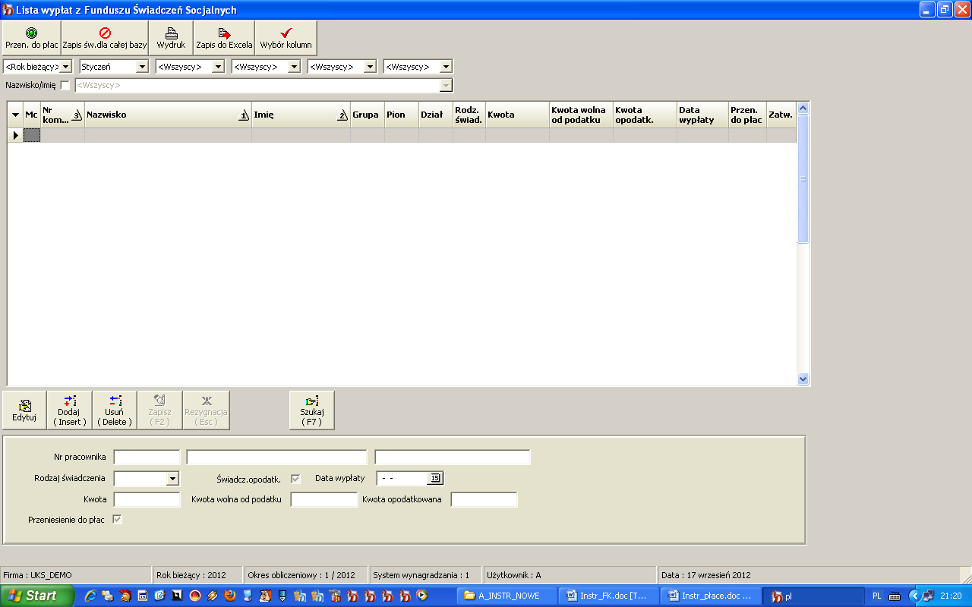Launch Internet Explorer from Quick Launch
This screenshot has height=607, width=972.
pos(90,596)
